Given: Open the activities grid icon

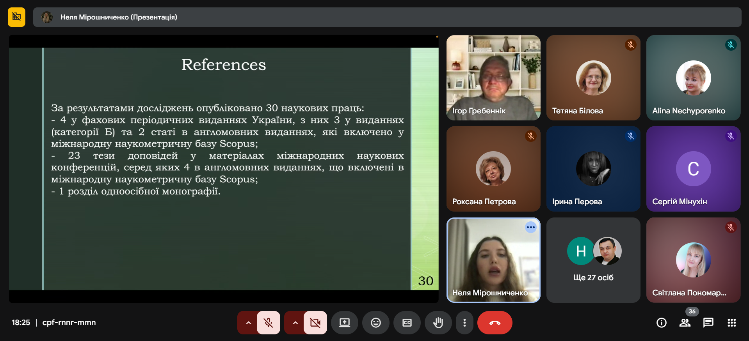Looking at the screenshot, I should [x=731, y=323].
